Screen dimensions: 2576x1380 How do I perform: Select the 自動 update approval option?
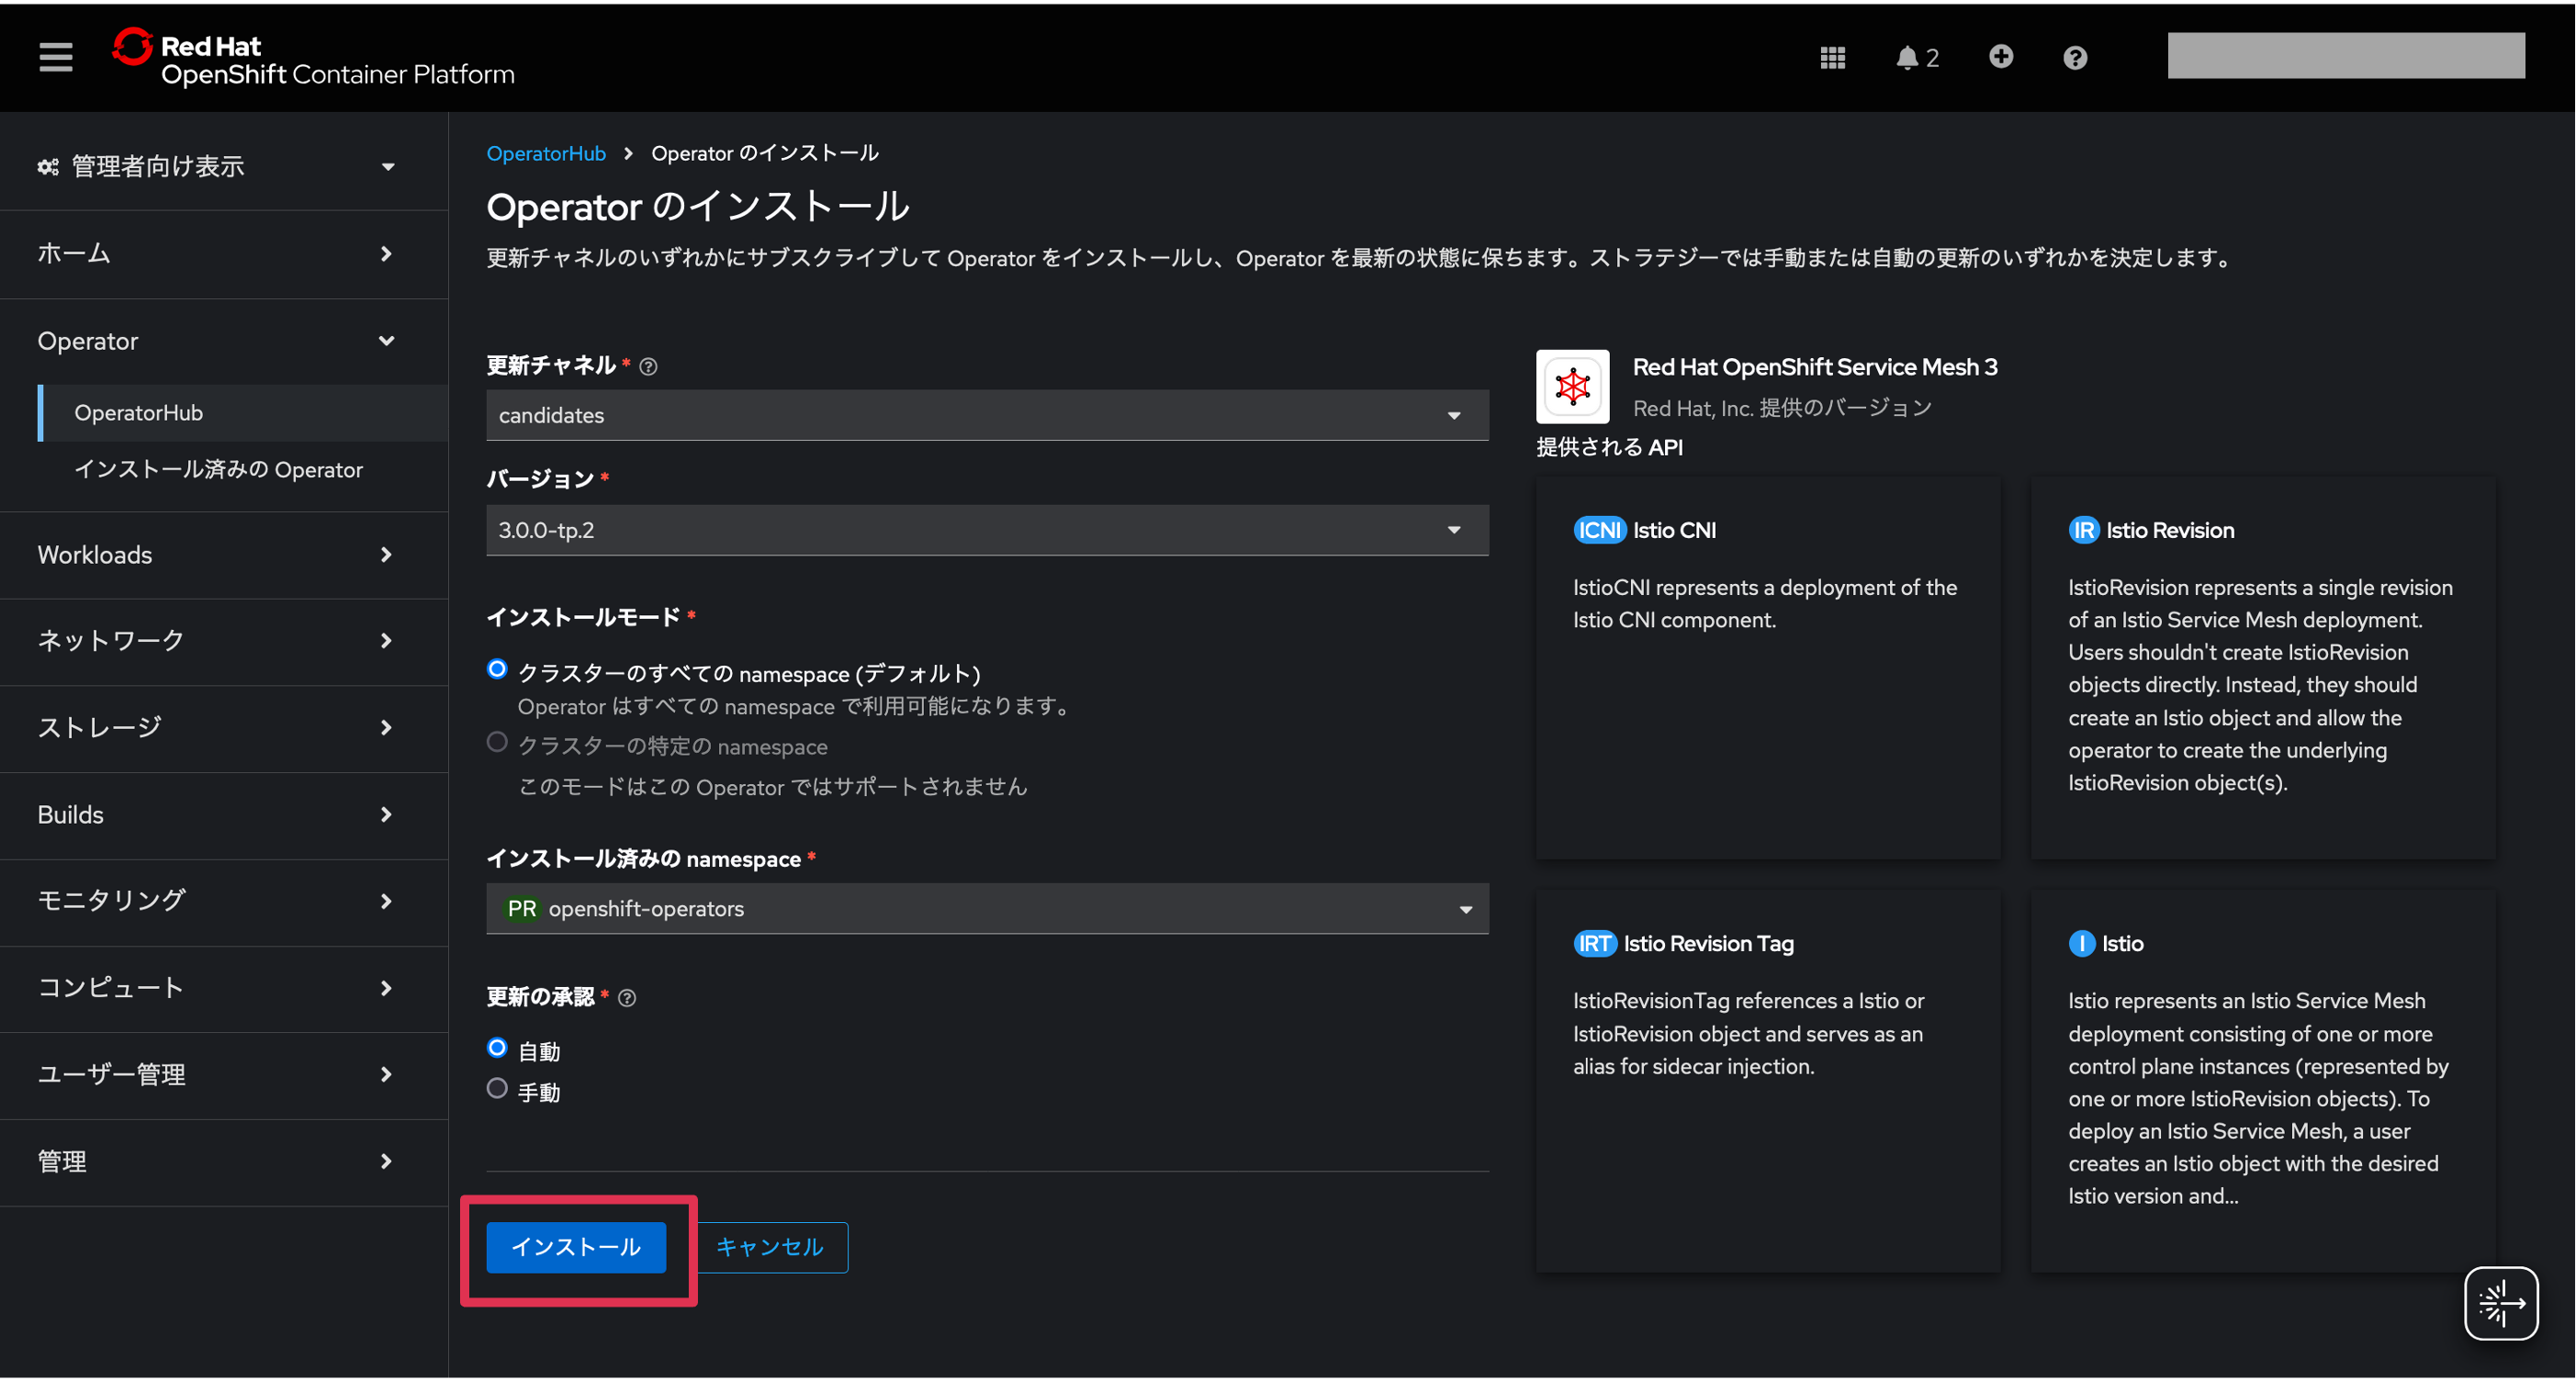496,1048
